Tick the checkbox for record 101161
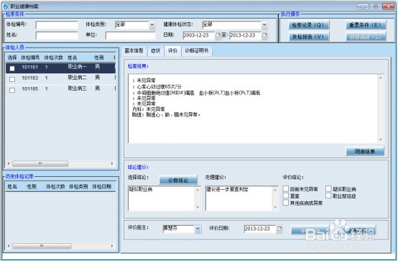 pos(12,68)
